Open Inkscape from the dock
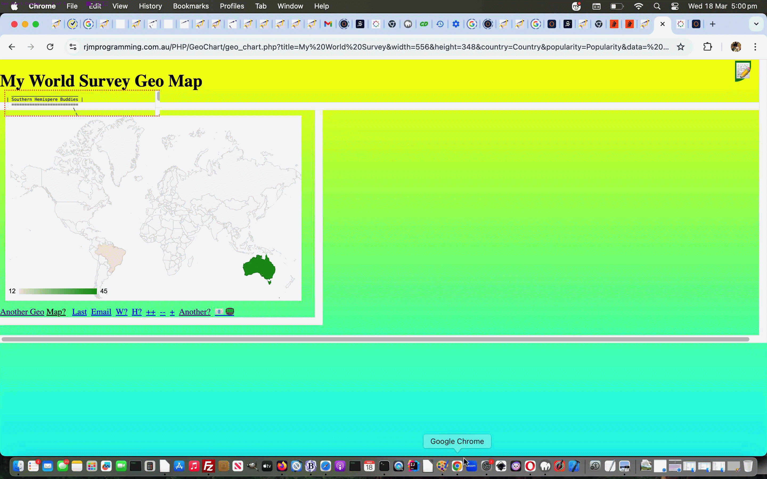Image resolution: width=767 pixels, height=479 pixels. [500, 466]
